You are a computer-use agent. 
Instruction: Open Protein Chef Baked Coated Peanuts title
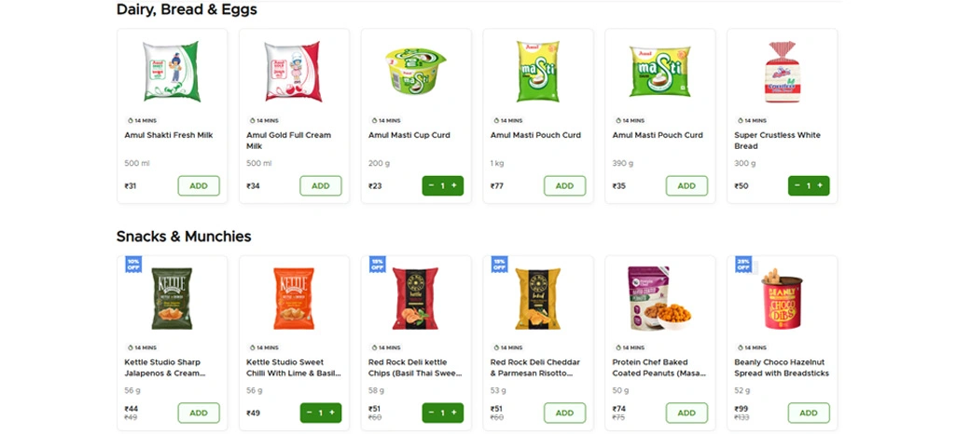(658, 367)
